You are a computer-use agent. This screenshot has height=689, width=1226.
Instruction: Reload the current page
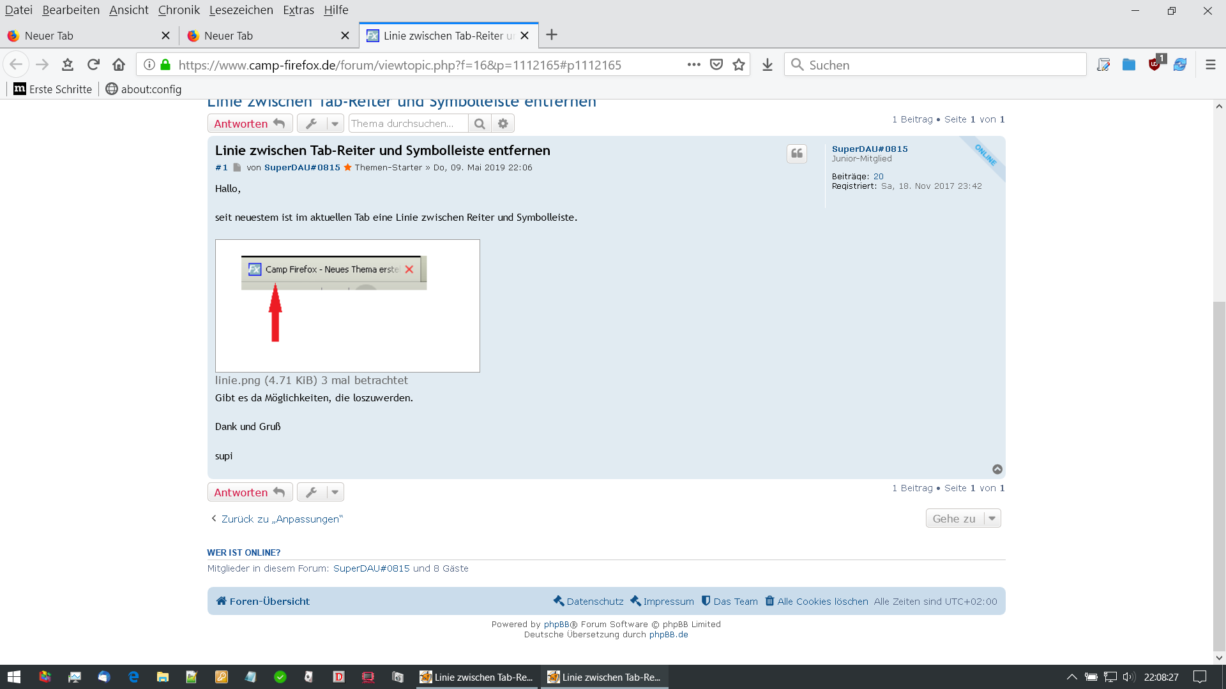[93, 64]
